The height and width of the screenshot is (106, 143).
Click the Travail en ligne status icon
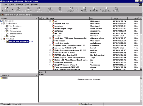click(79, 104)
